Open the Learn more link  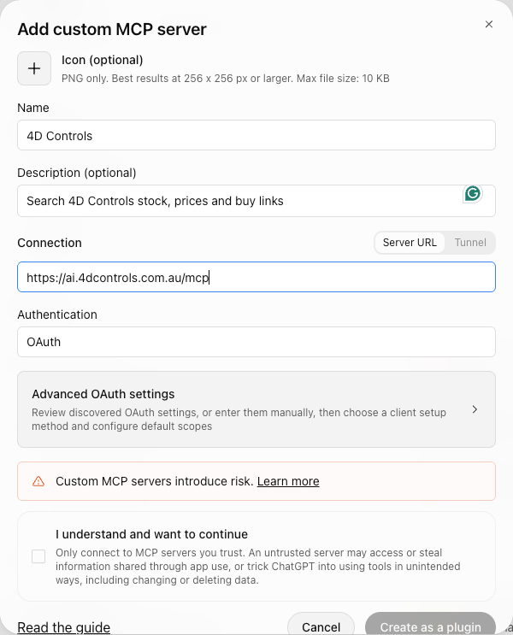(x=288, y=481)
